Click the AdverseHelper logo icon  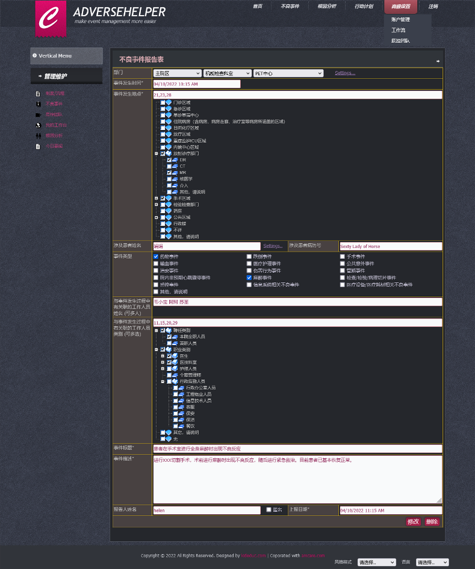(x=51, y=17)
